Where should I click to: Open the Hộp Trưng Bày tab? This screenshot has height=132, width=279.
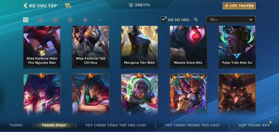(254, 125)
